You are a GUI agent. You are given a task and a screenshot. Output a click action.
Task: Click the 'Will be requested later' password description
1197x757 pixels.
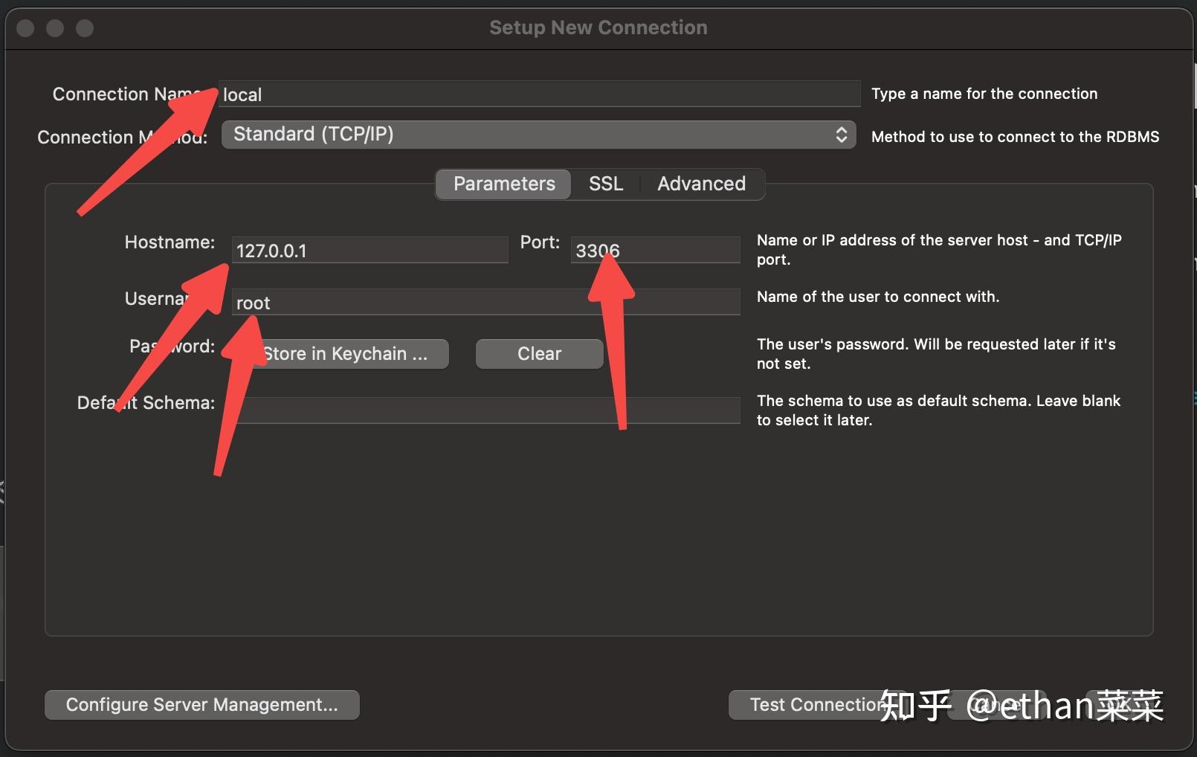click(936, 354)
